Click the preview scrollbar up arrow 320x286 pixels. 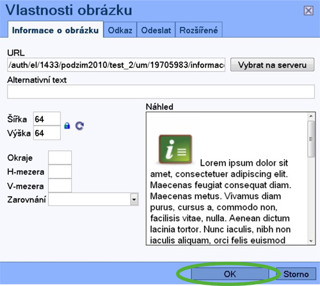[311, 116]
